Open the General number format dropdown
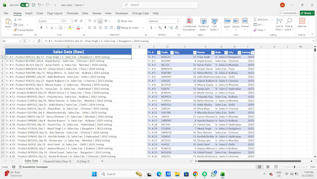Screen dimensions: 317x179 (177, 21)
